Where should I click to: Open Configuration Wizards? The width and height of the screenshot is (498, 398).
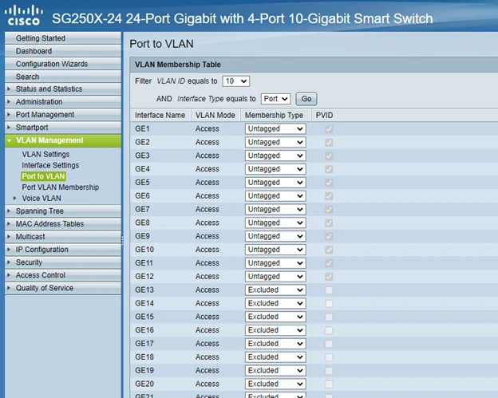pyautogui.click(x=63, y=64)
